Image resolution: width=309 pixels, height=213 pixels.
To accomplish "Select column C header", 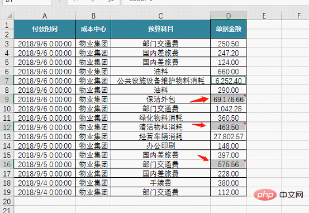I will 160,16.
